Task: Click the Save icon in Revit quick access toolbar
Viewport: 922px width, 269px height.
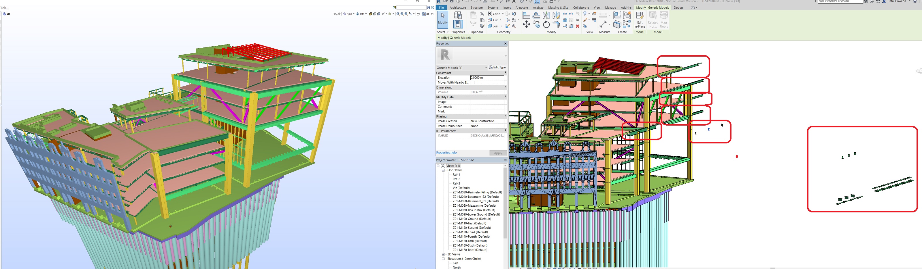Action: pos(452,1)
